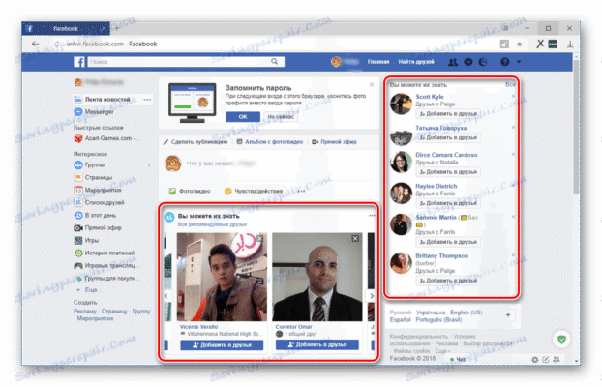Open chat settings gear icon
602x387 pixels.
pos(535,360)
